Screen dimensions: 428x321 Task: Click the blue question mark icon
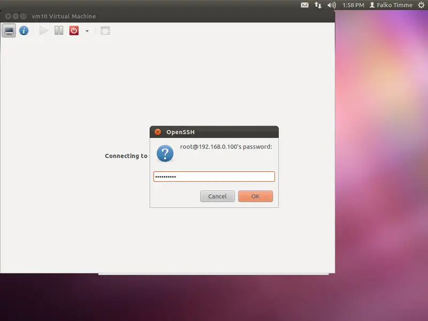[x=165, y=153]
